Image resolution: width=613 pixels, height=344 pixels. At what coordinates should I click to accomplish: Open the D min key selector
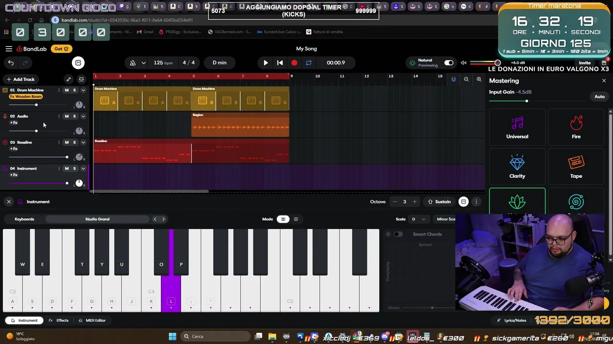point(219,63)
